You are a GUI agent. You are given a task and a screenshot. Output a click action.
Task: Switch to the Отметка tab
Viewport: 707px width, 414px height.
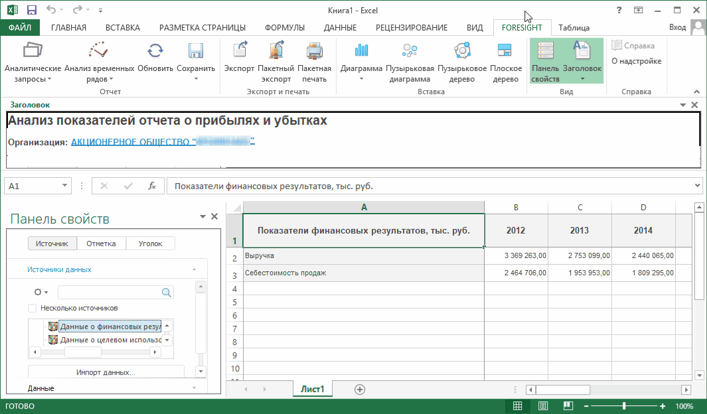102,243
